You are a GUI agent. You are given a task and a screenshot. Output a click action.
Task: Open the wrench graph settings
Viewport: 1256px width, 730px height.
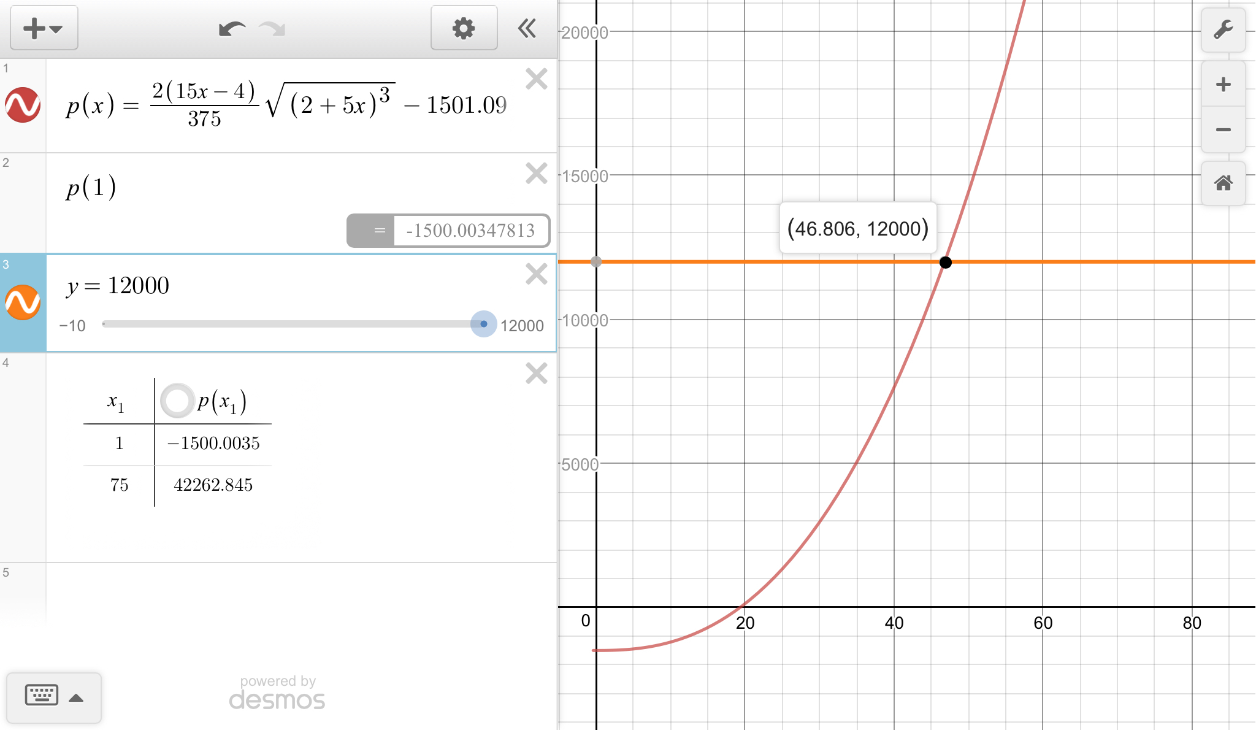[x=1223, y=29]
